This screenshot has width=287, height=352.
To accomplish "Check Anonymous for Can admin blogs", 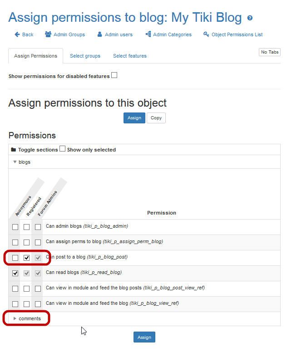I will click(x=15, y=227).
